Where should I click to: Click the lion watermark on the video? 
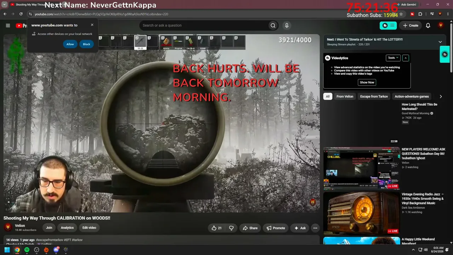[x=313, y=202]
